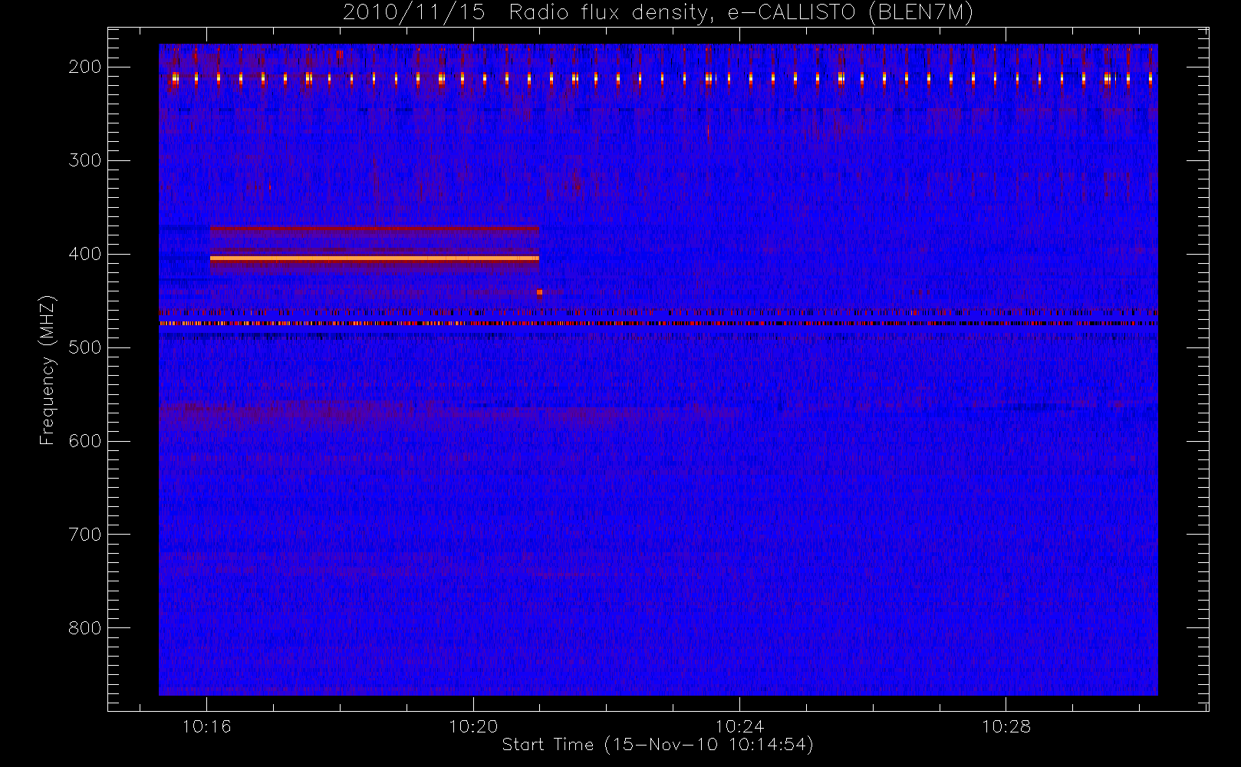Click the 200 frequency tick label
Image resolution: width=1241 pixels, height=767 pixels.
(x=85, y=67)
